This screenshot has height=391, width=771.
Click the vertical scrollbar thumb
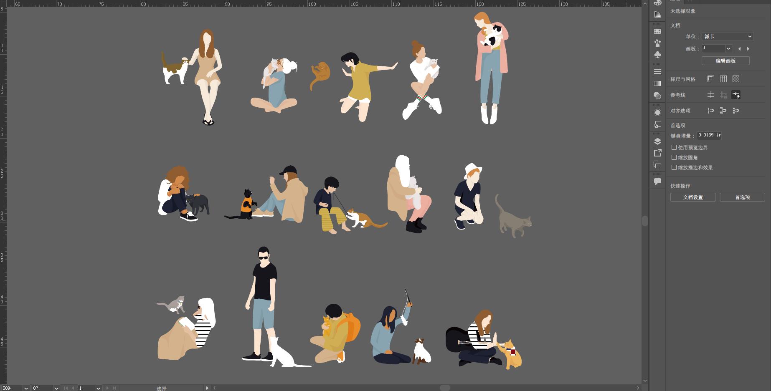(645, 221)
